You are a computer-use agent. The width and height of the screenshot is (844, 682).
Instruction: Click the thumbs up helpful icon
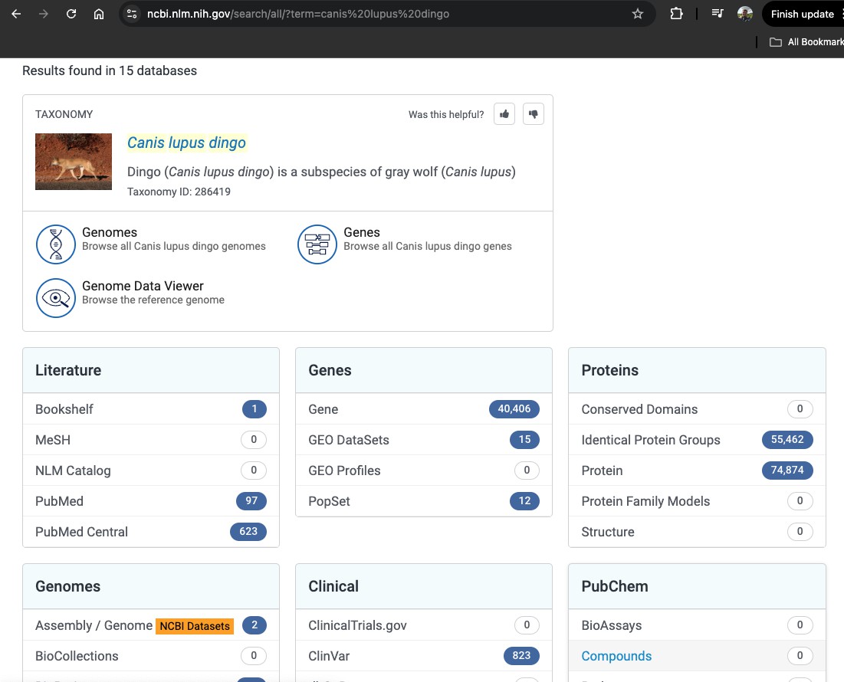(504, 114)
